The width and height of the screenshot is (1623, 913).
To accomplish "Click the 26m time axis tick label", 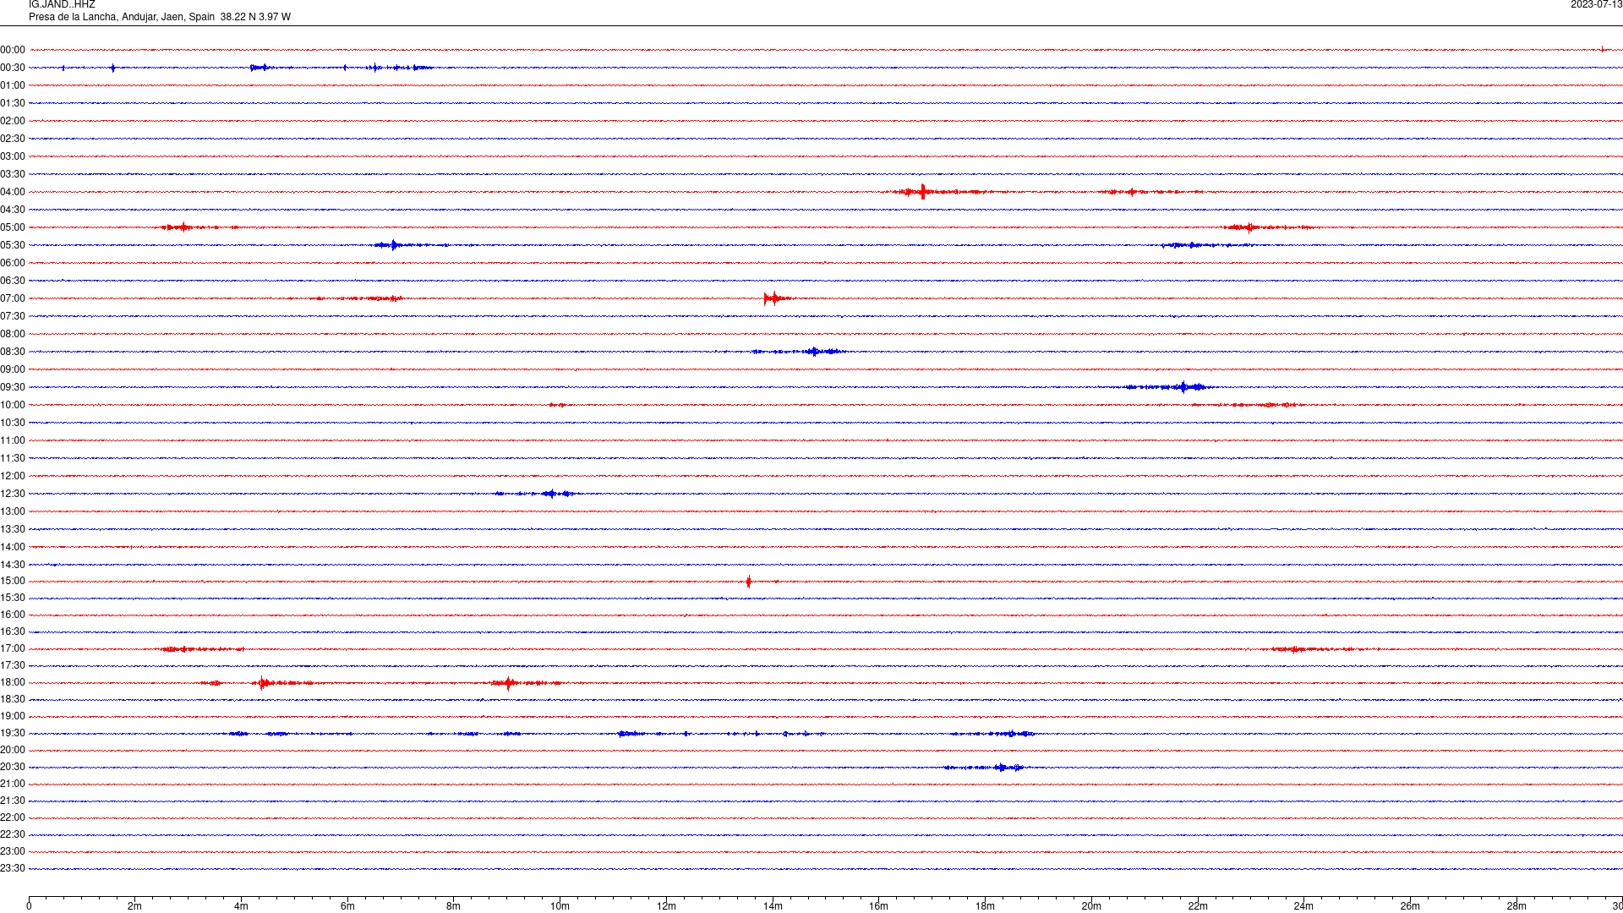I will (x=1410, y=906).
